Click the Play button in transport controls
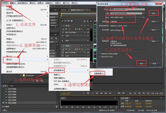 tap(88, 93)
